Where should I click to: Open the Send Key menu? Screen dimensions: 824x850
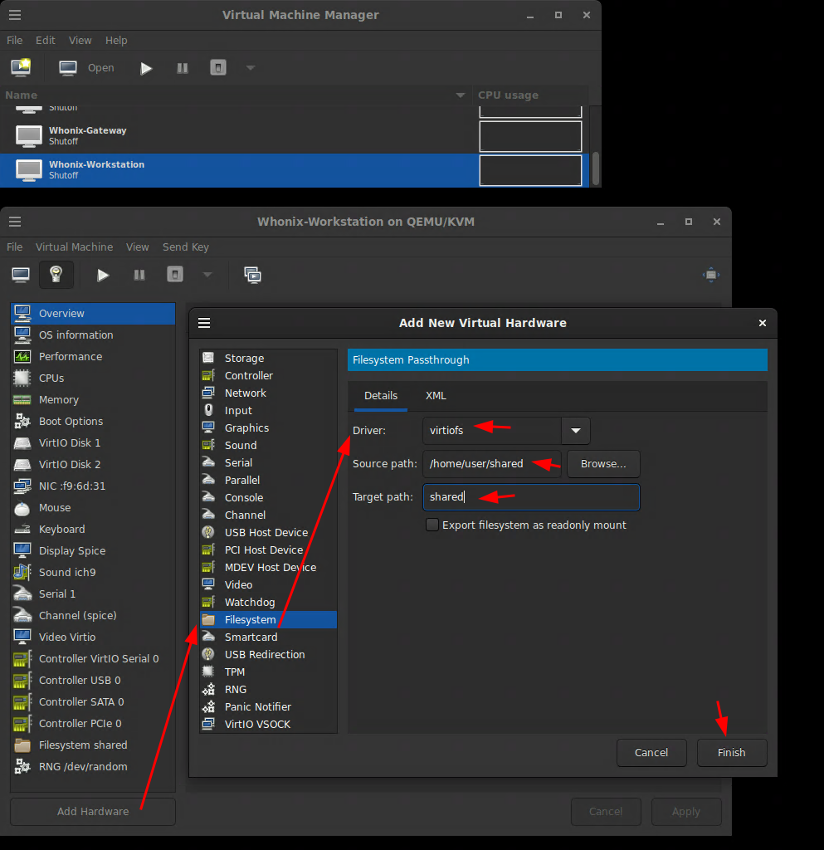coord(186,247)
